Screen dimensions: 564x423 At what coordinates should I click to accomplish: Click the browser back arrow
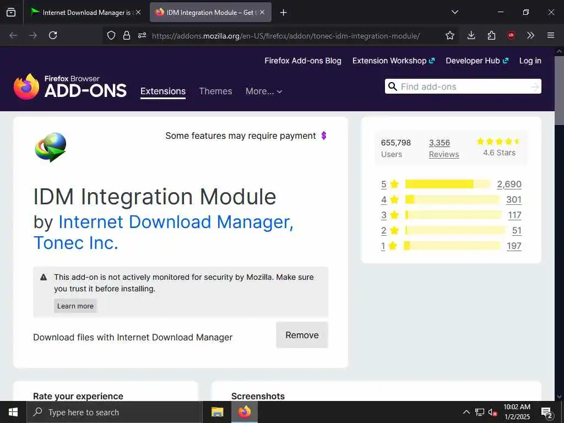tap(13, 35)
